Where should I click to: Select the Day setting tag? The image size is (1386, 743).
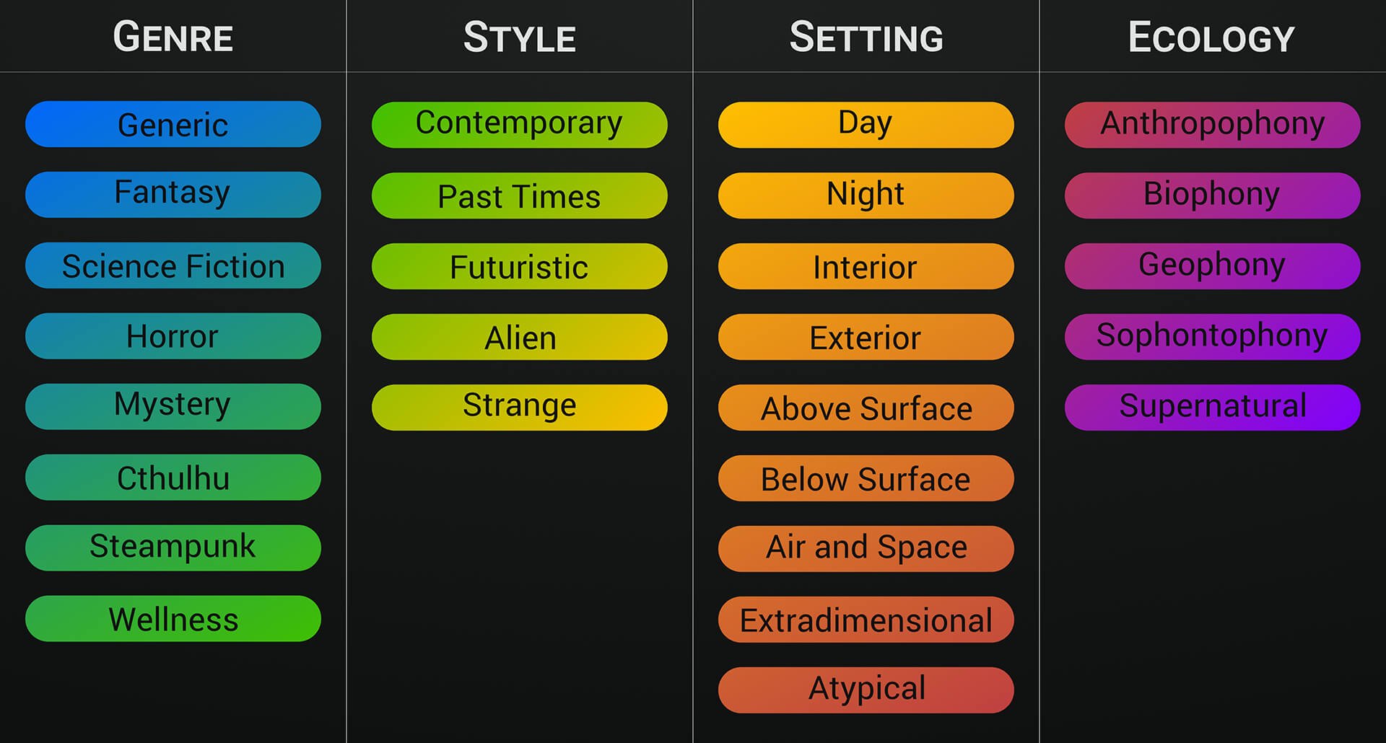point(866,125)
